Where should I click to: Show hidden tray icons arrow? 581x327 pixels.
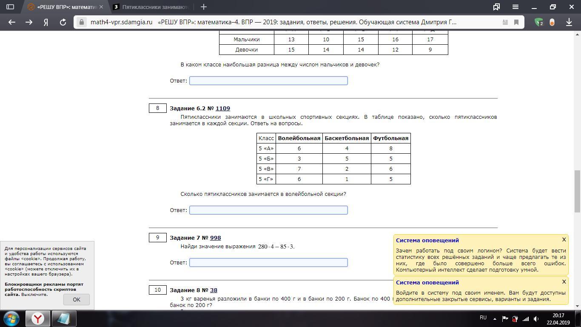pyautogui.click(x=495, y=318)
